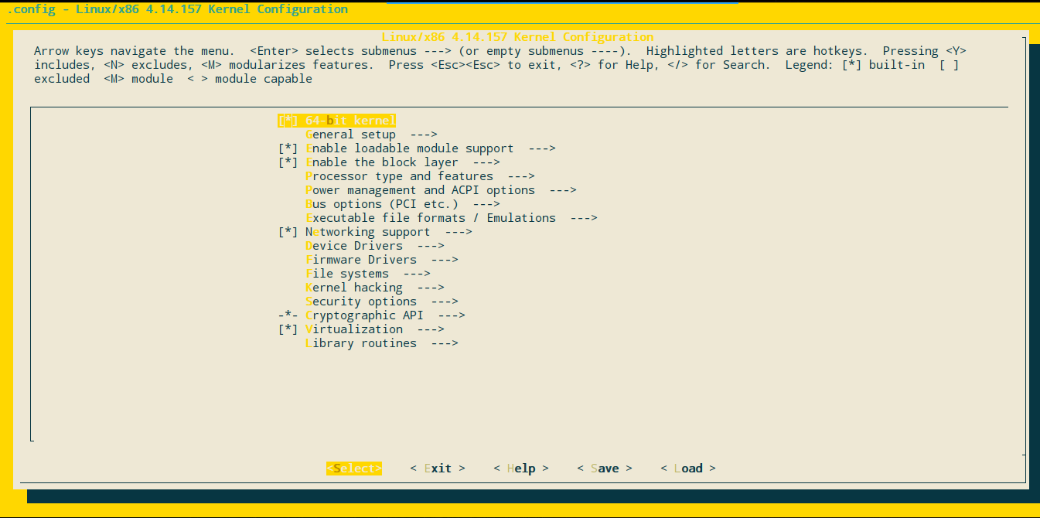This screenshot has height=518, width=1040.
Task: Expand the Device Drivers submenu
Action: click(354, 245)
